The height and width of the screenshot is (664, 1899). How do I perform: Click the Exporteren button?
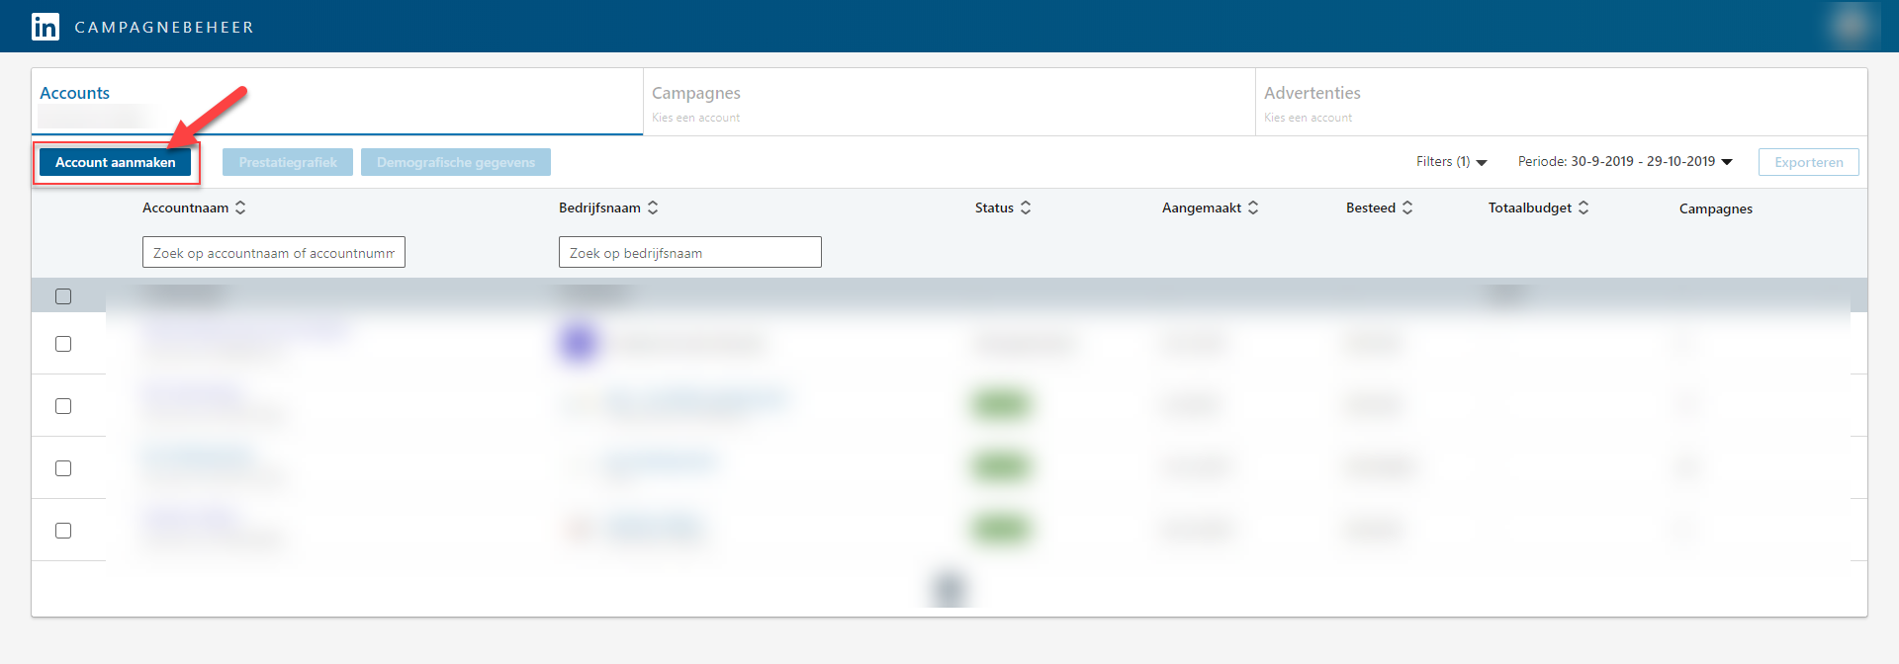1808,162
